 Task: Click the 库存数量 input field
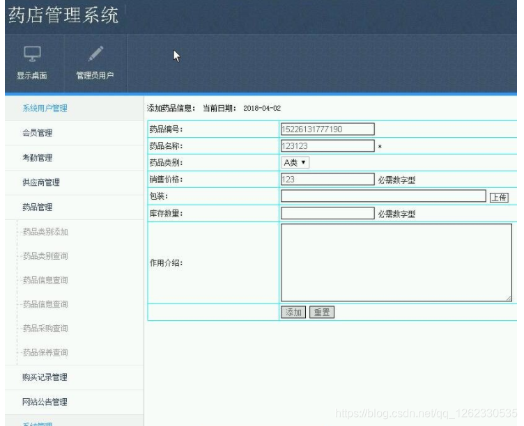pyautogui.click(x=327, y=213)
